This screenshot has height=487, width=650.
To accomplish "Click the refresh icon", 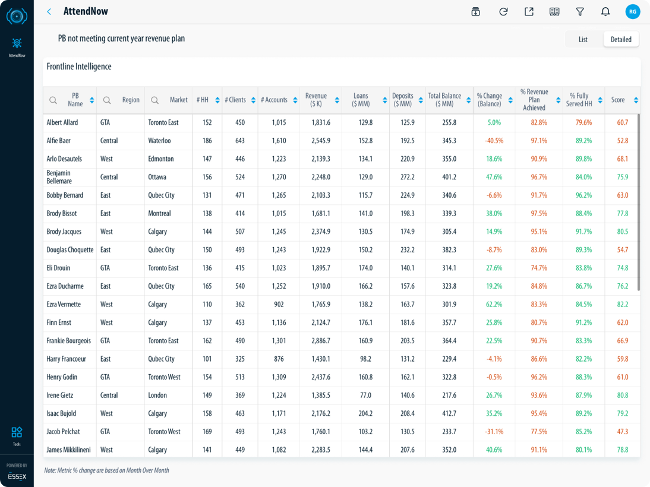I will pos(503,12).
